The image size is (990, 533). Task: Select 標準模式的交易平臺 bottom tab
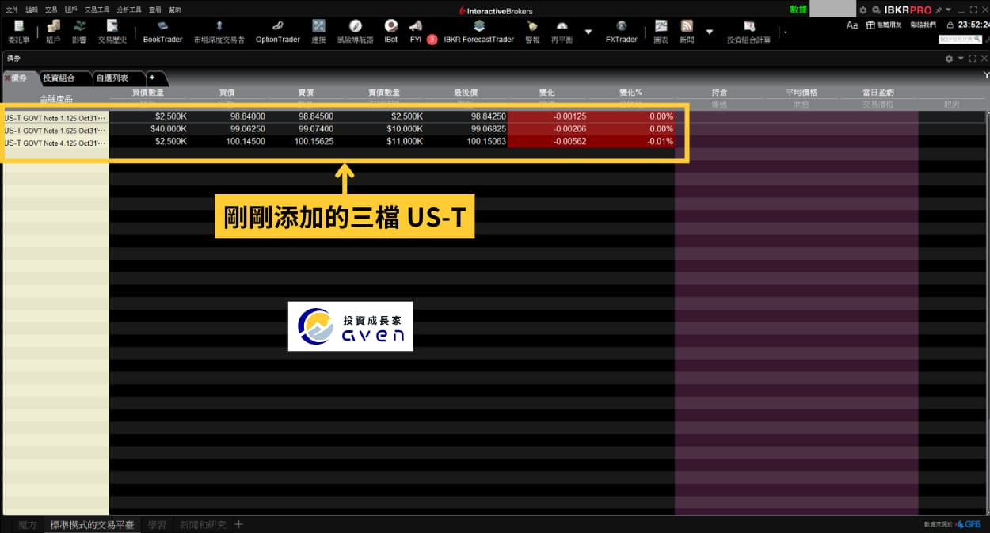coord(92,524)
